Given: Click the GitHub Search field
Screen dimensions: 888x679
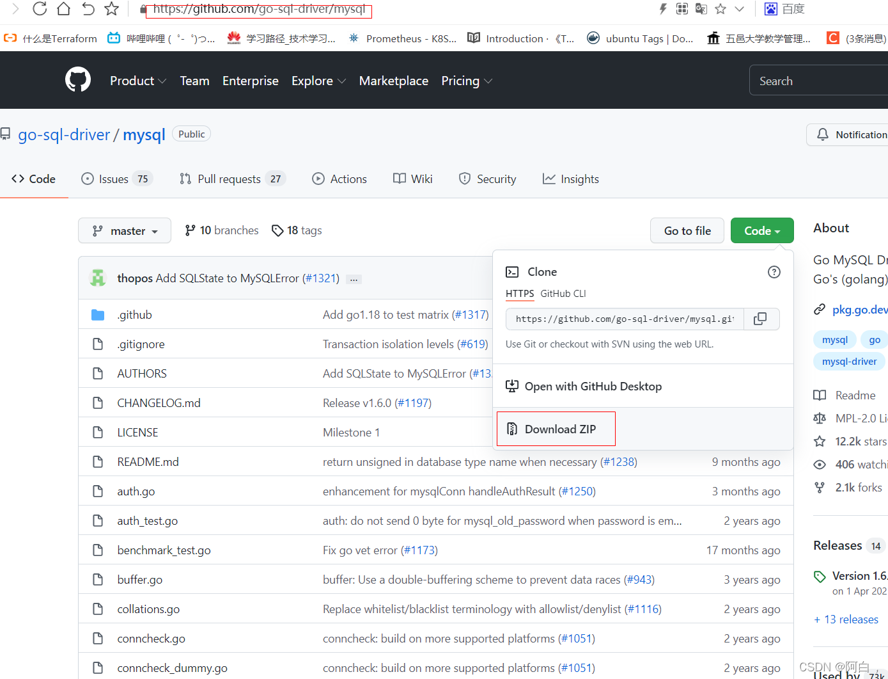Looking at the screenshot, I should (x=819, y=81).
